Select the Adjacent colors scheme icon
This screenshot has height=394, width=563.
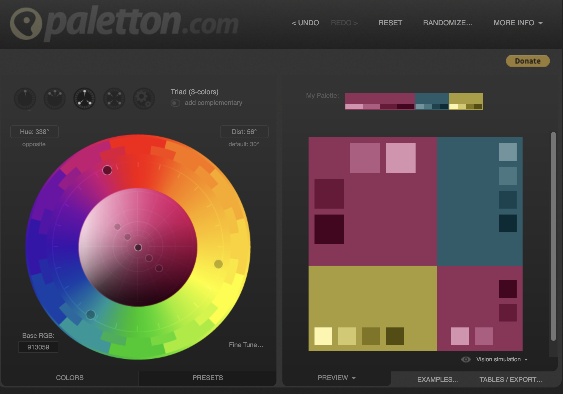pyautogui.click(x=55, y=99)
